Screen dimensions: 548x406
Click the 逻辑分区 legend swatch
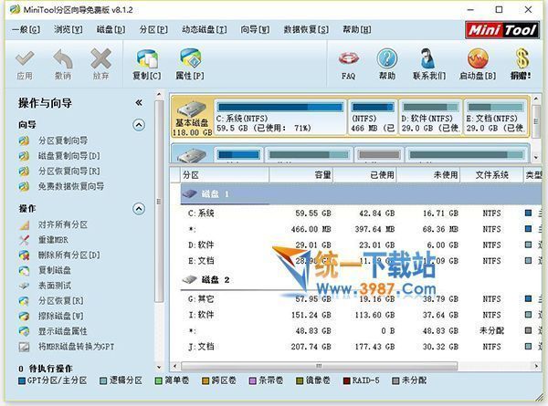pyautogui.click(x=103, y=380)
